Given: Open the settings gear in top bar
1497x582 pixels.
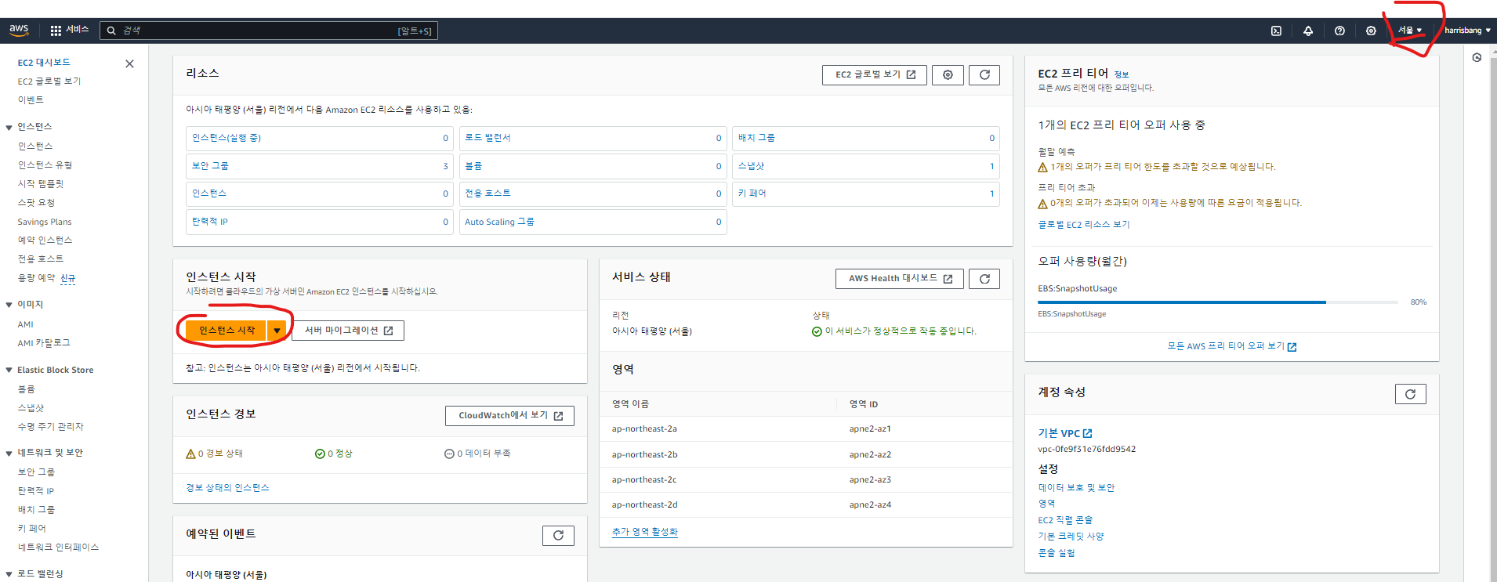Looking at the screenshot, I should point(1371,31).
